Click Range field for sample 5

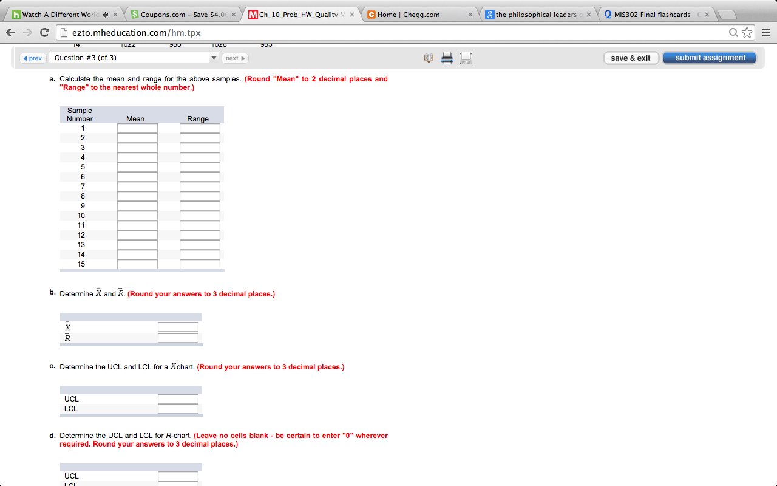click(x=200, y=167)
